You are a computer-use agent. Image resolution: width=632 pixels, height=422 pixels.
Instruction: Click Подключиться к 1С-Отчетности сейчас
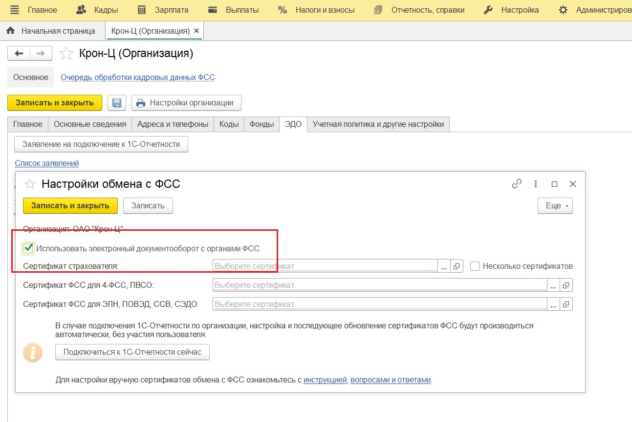[132, 352]
